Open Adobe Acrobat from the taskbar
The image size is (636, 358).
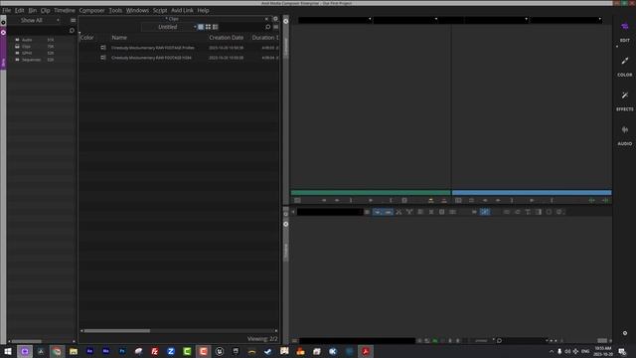click(x=366, y=351)
